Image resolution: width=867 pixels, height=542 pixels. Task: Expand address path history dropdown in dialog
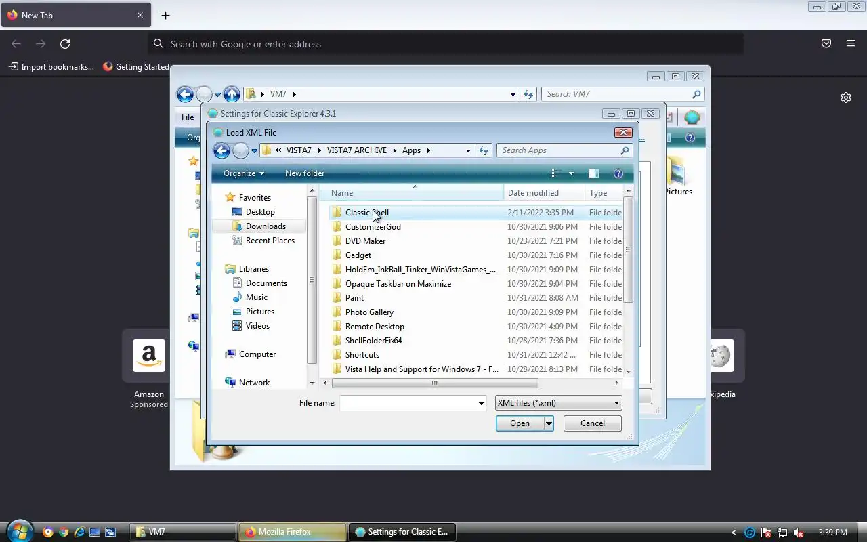click(x=468, y=150)
